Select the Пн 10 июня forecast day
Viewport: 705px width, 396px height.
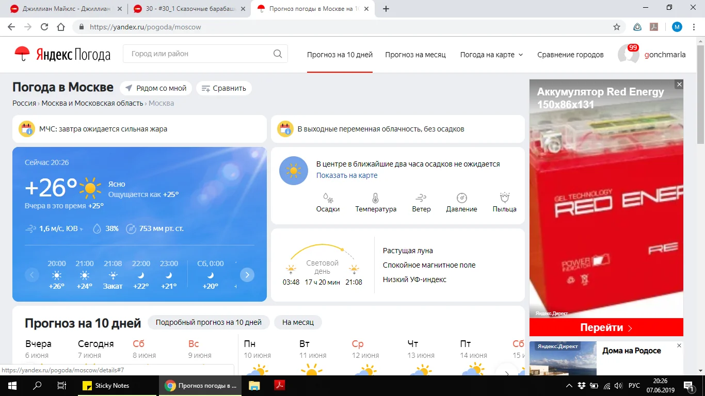pyautogui.click(x=257, y=349)
